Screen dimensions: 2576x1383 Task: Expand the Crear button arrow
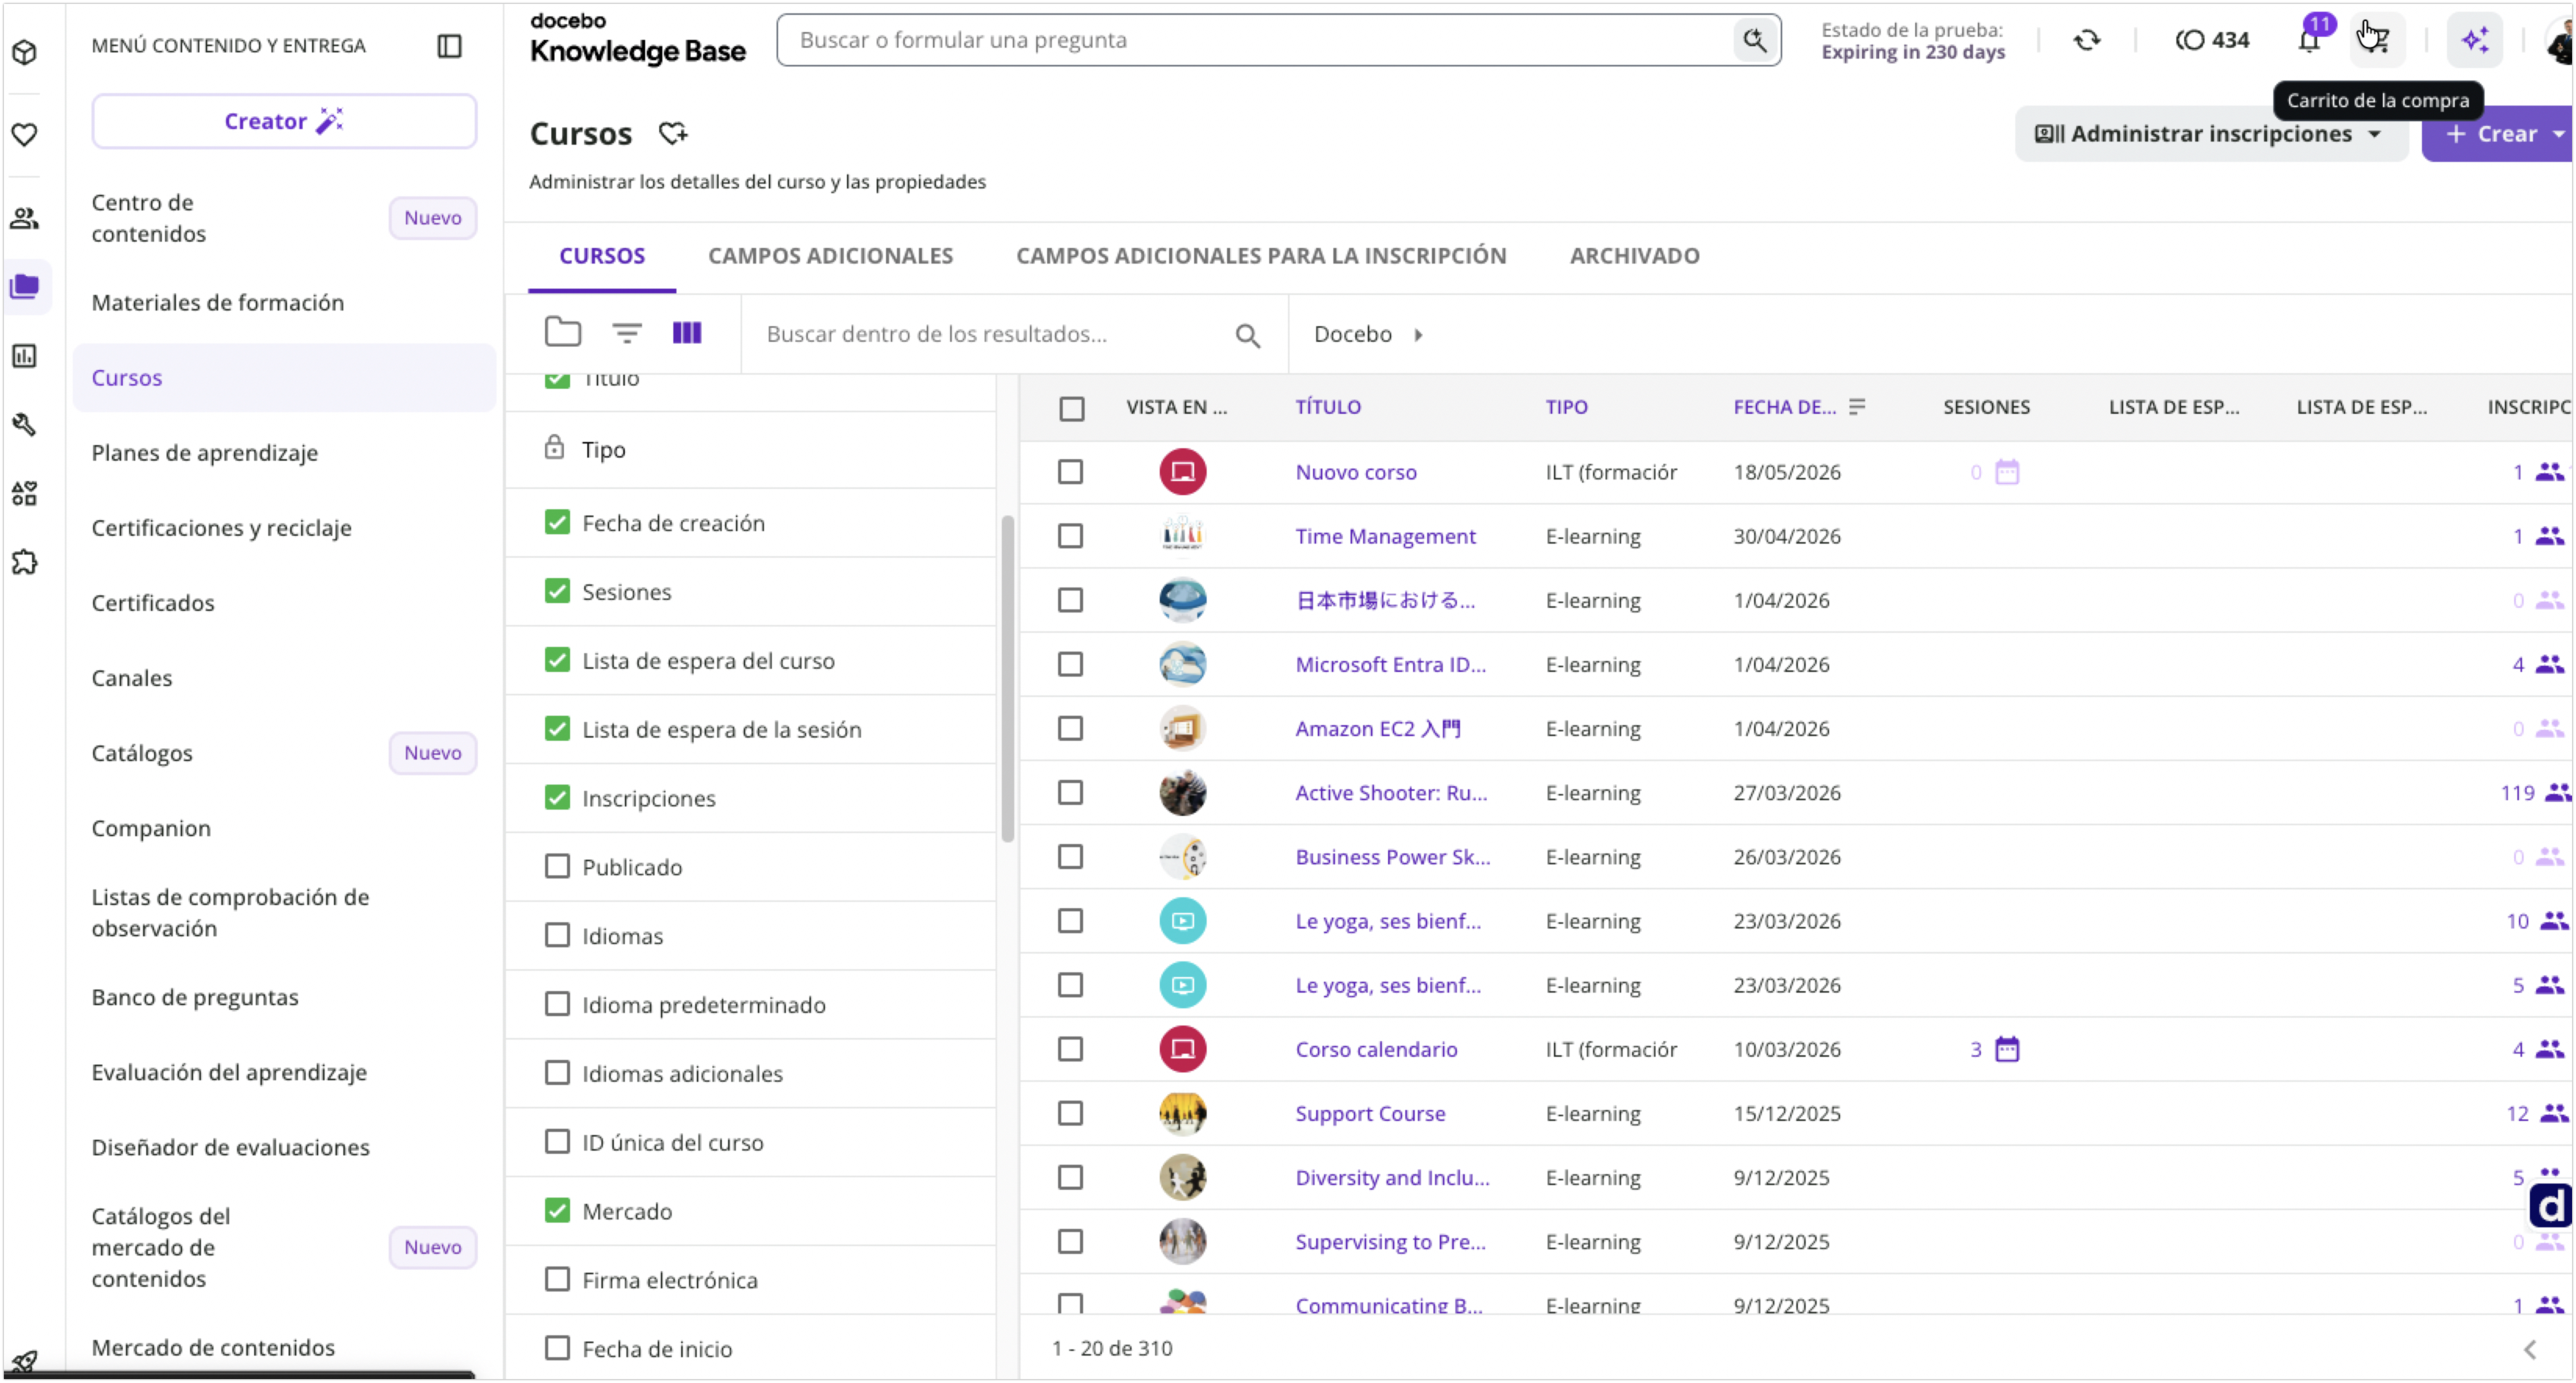pos(2558,134)
